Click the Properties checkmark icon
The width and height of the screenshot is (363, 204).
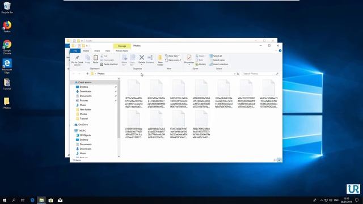coord(189,57)
